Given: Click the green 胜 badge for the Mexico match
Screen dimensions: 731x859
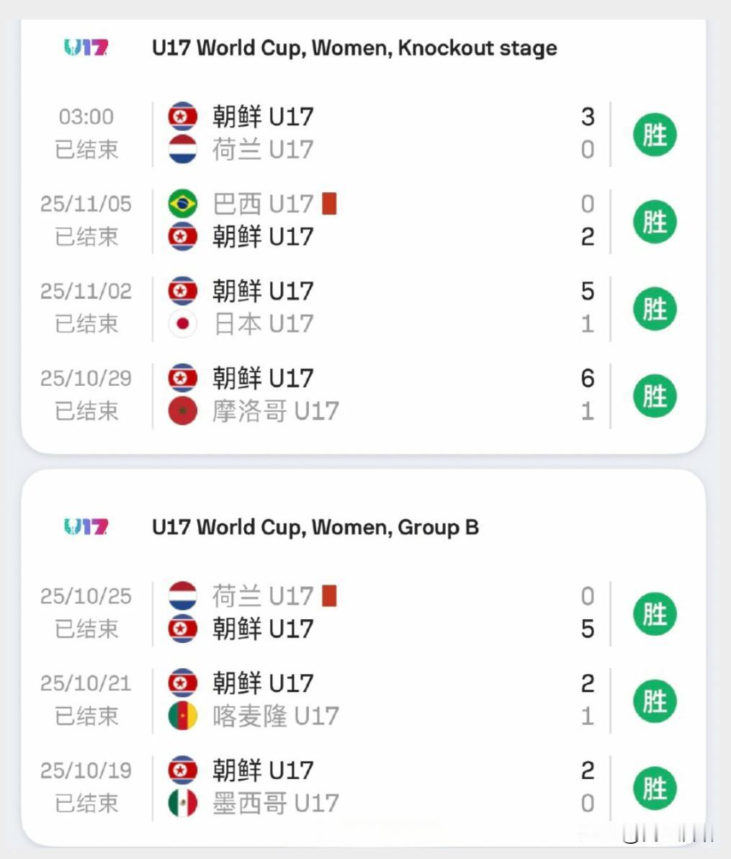Looking at the screenshot, I should coord(654,788).
